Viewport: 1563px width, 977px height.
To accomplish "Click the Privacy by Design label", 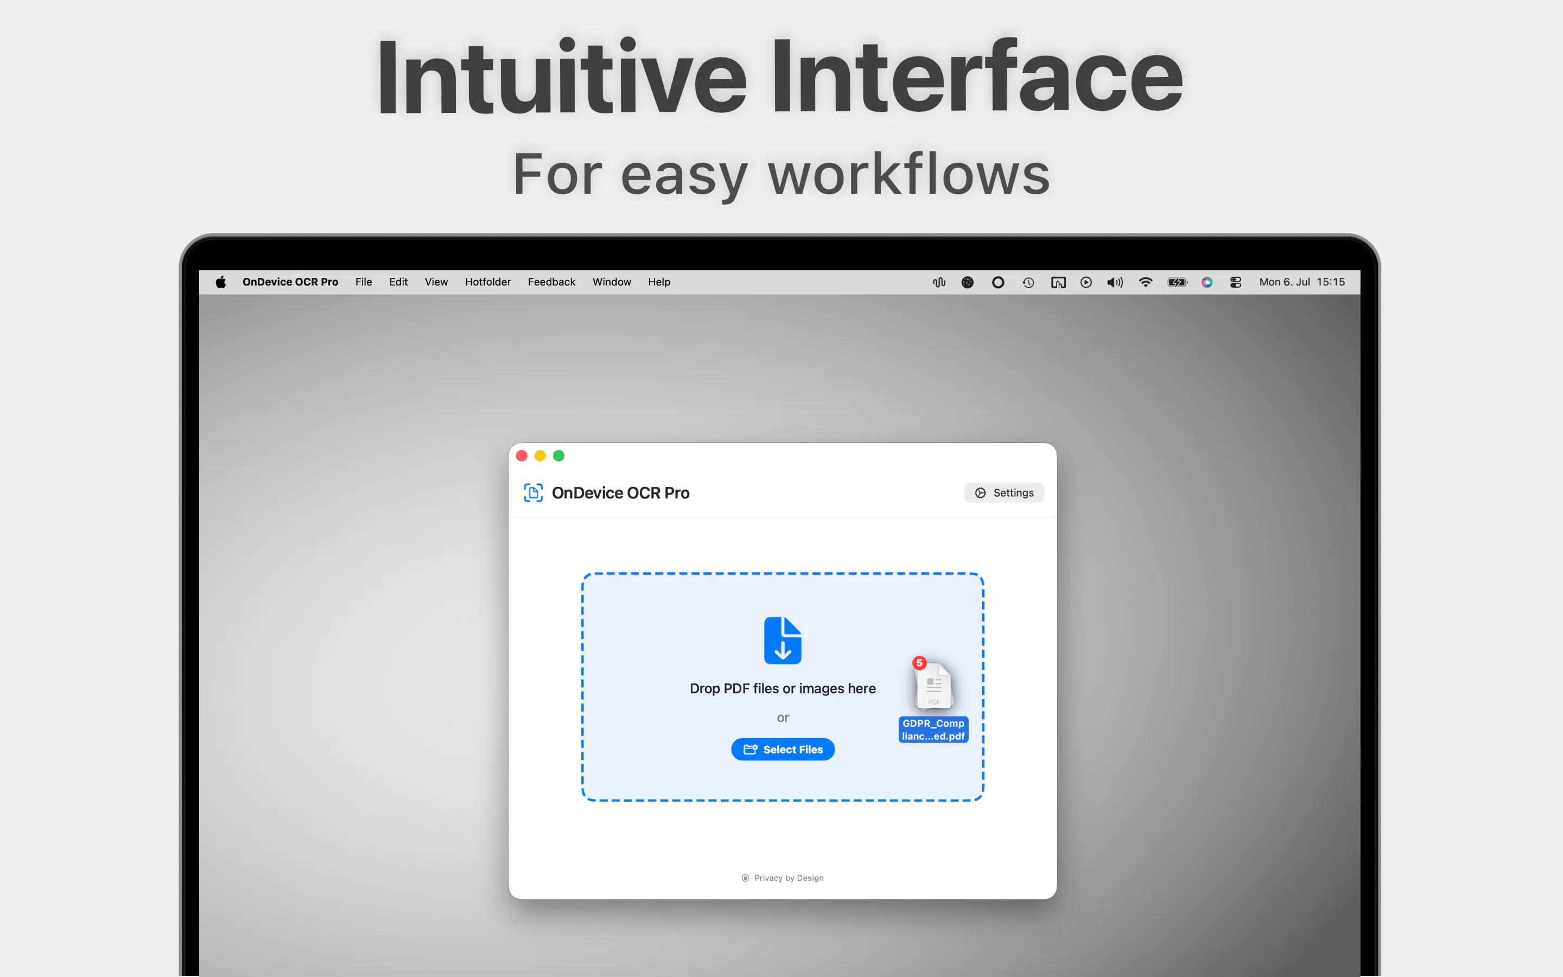I will point(789,878).
